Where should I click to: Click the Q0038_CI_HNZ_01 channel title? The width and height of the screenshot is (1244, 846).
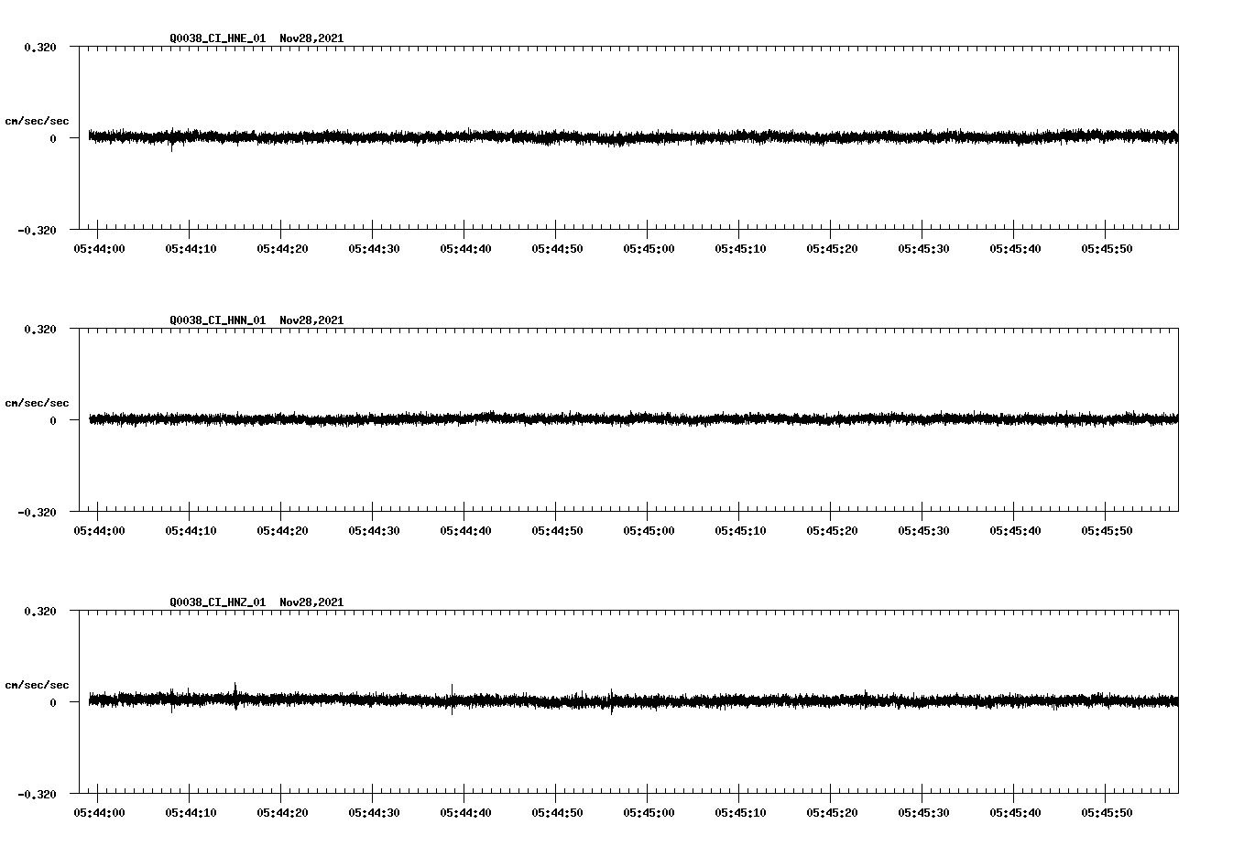pos(218,602)
